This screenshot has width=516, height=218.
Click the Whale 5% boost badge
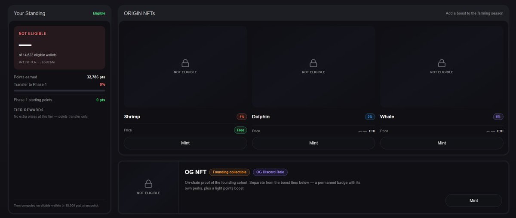tap(498, 116)
